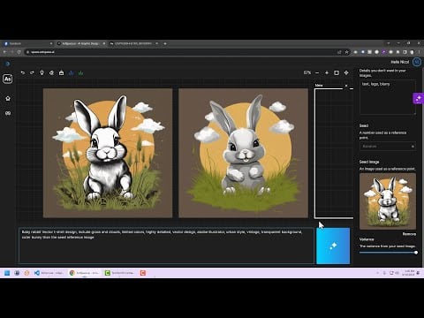Image resolution: width=424 pixels, height=318 pixels.
Task: Open the purple sparkle side tab
Action: (x=418, y=99)
